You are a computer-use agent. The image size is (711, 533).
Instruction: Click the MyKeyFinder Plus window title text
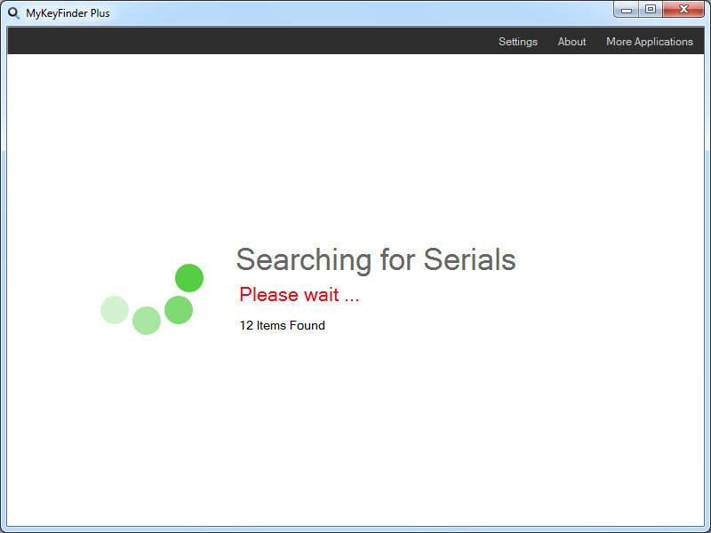(68, 13)
